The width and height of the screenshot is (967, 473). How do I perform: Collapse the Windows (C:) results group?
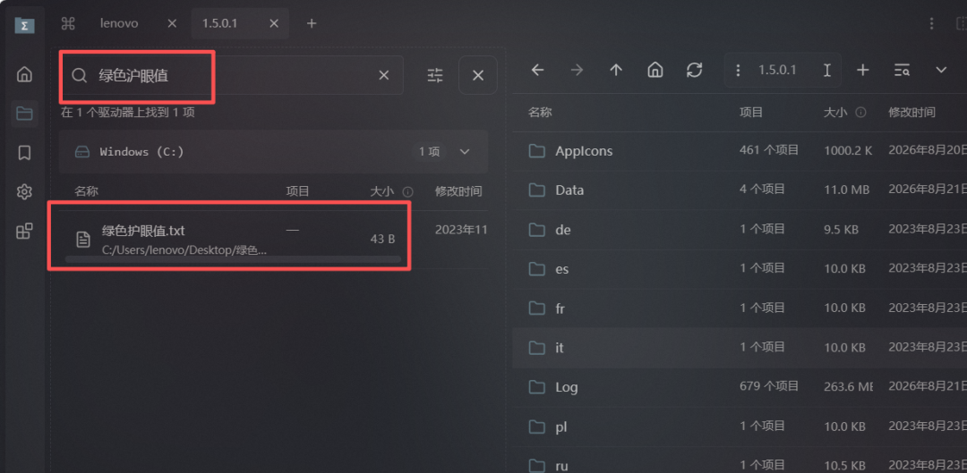click(465, 151)
